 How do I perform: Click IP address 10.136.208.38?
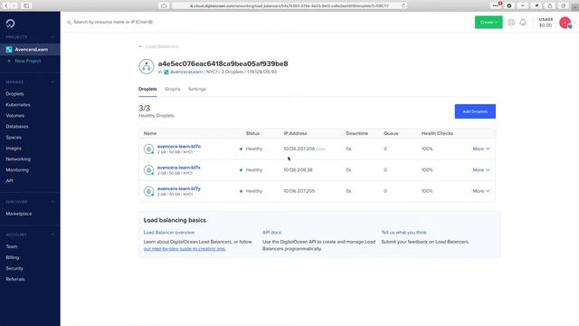[x=298, y=170]
